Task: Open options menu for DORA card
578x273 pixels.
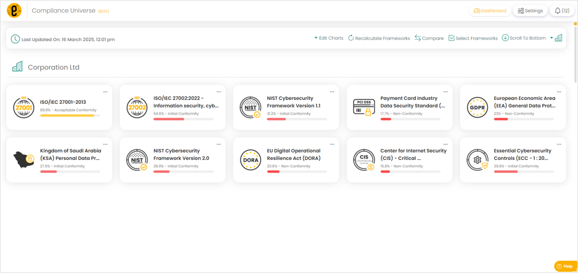Action: click(x=332, y=144)
